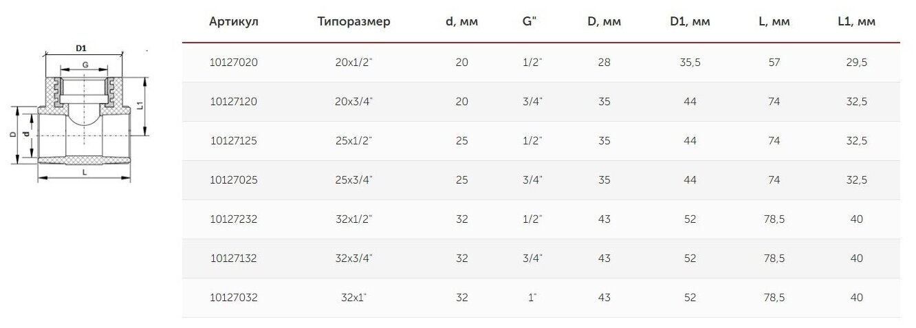Viewport: 916px width, 328px height.
Task: Click the d, мм column header
Action: (461, 22)
